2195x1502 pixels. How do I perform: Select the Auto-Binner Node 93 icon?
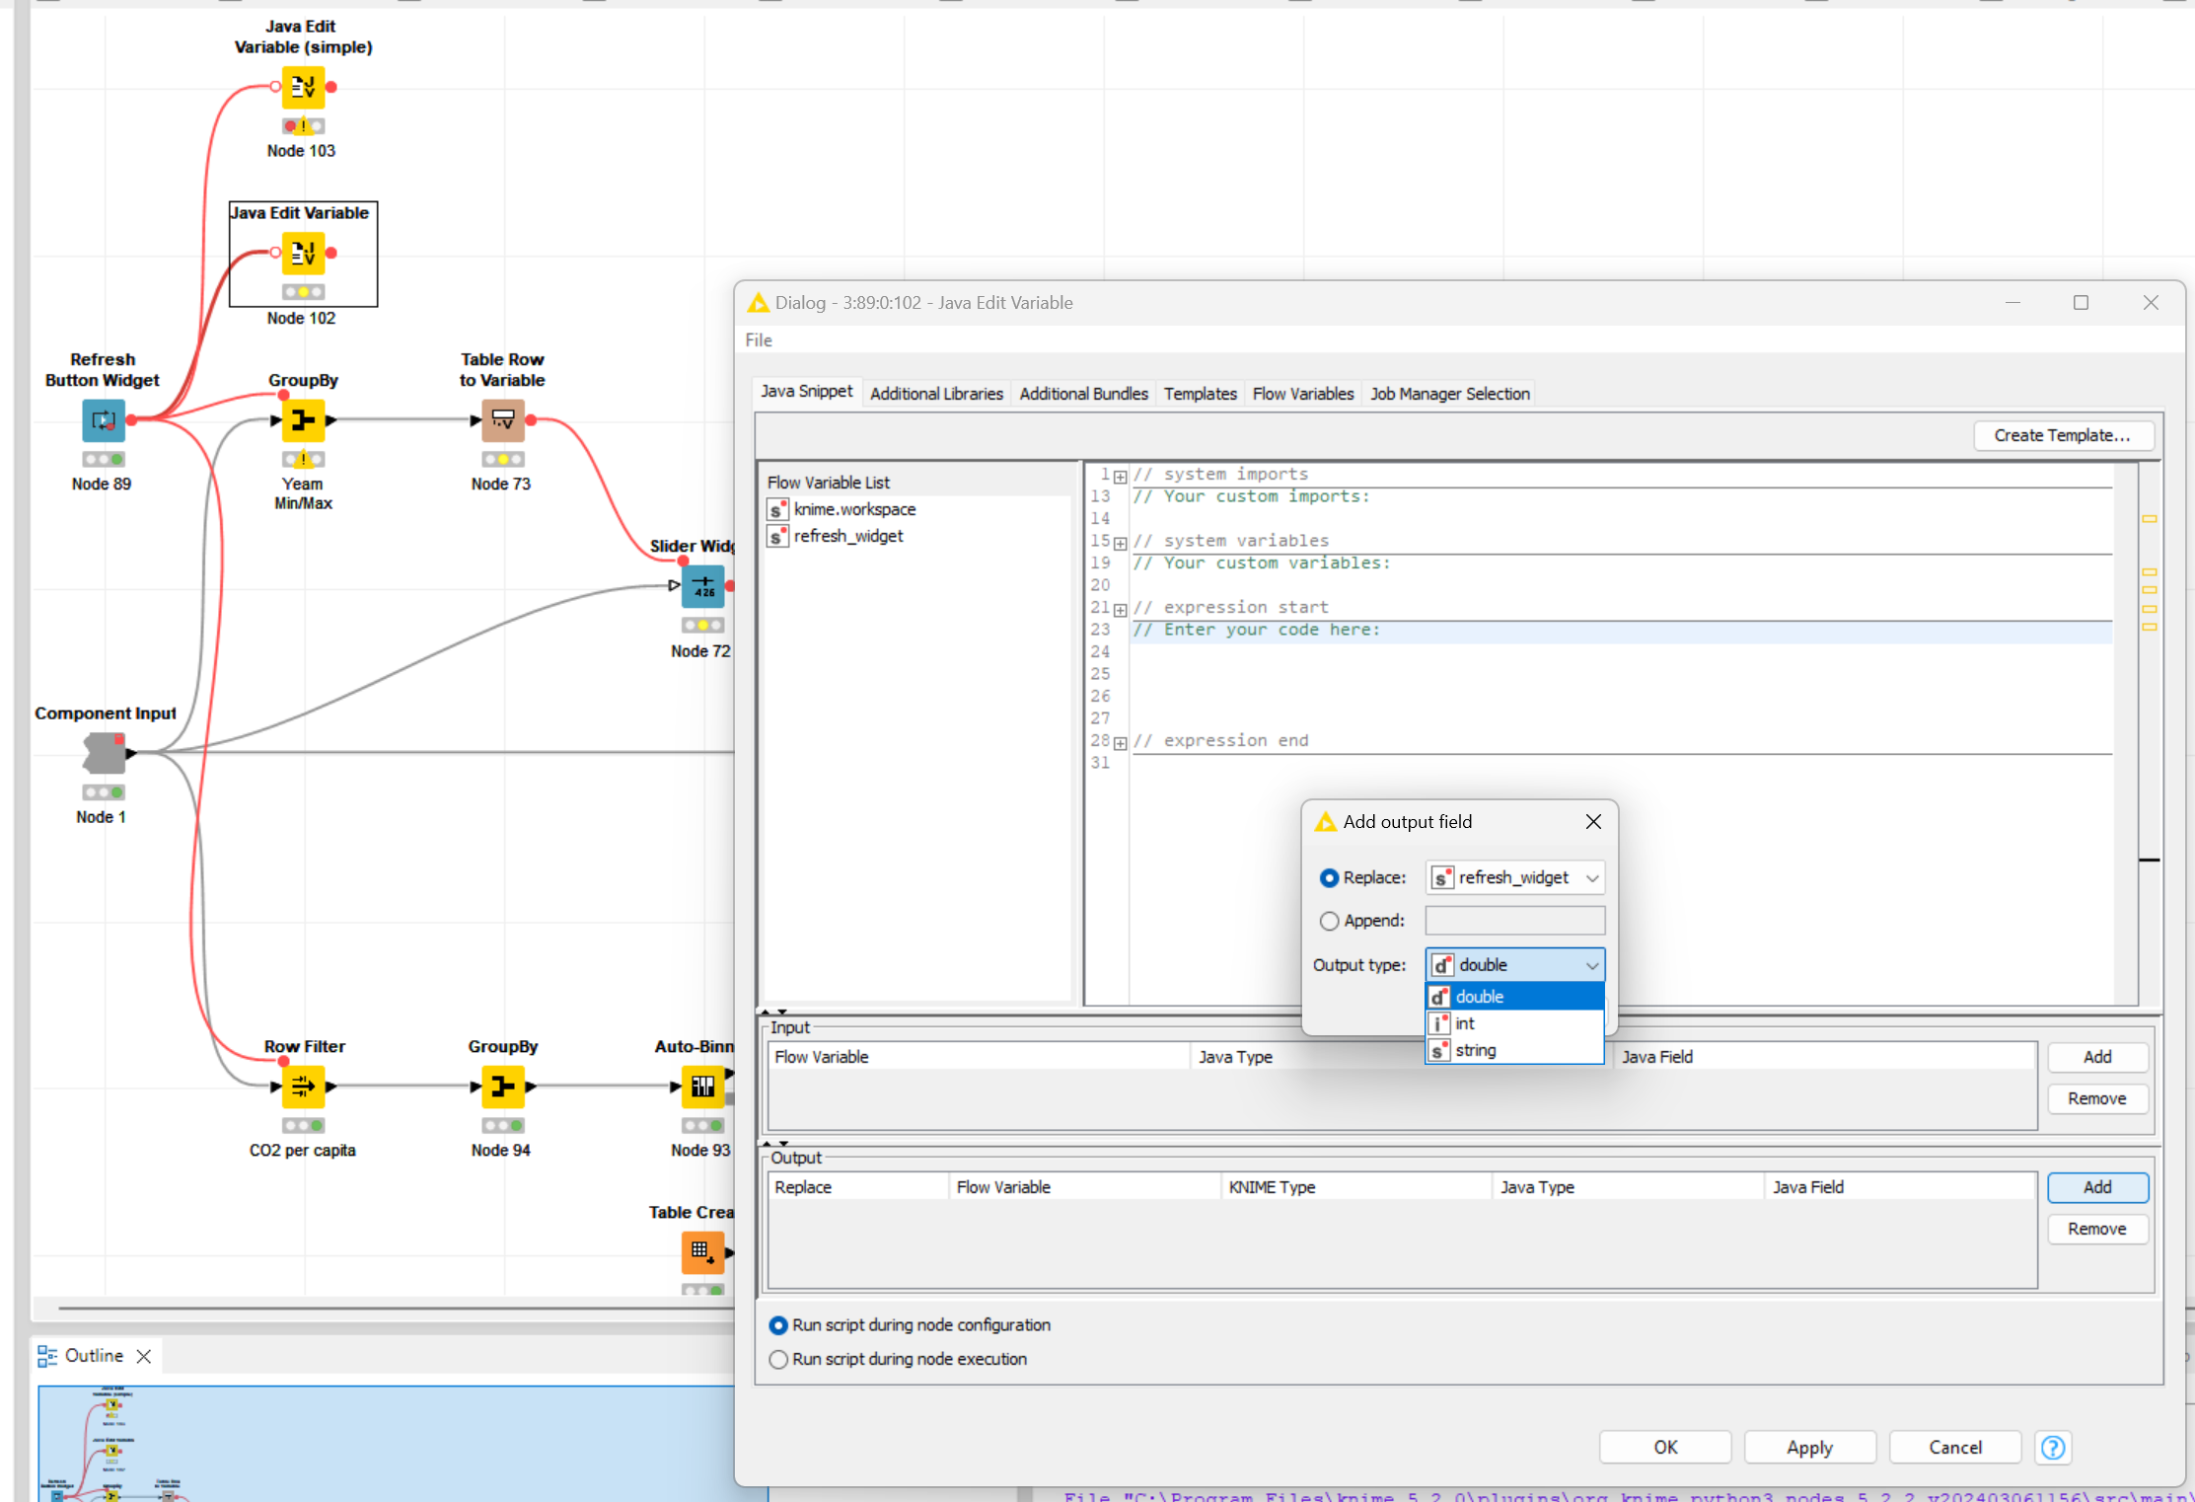point(703,1087)
